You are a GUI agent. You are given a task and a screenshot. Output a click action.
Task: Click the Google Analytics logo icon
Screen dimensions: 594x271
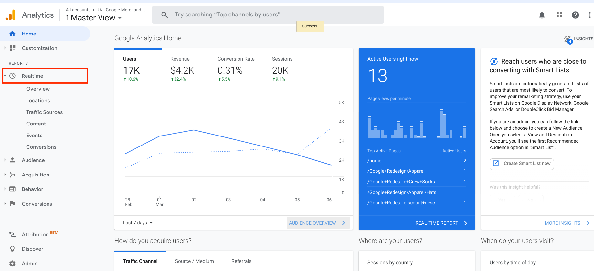(x=11, y=15)
